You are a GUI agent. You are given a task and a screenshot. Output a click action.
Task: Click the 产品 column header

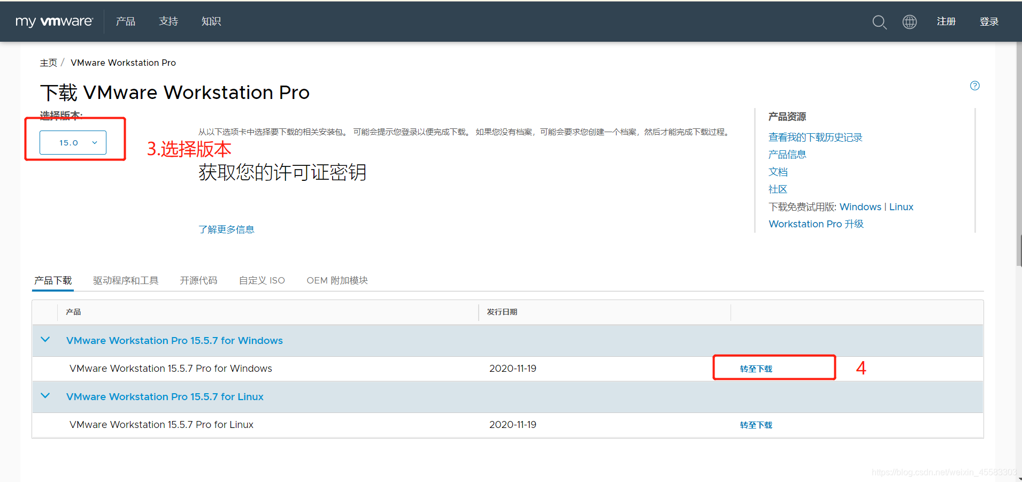[x=73, y=312]
